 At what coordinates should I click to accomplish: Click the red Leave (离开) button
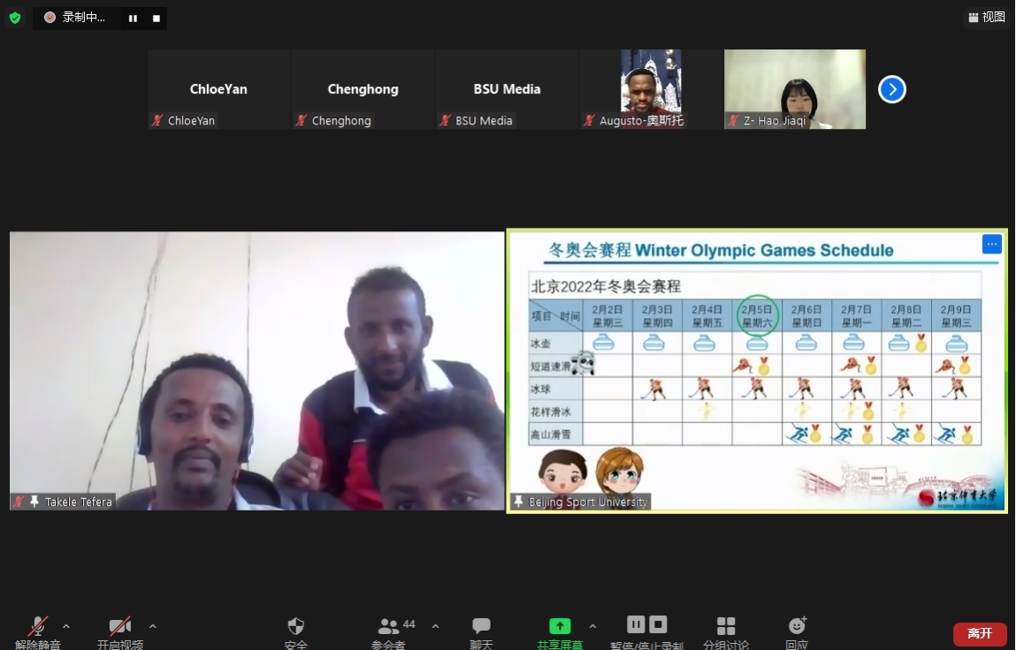[979, 633]
